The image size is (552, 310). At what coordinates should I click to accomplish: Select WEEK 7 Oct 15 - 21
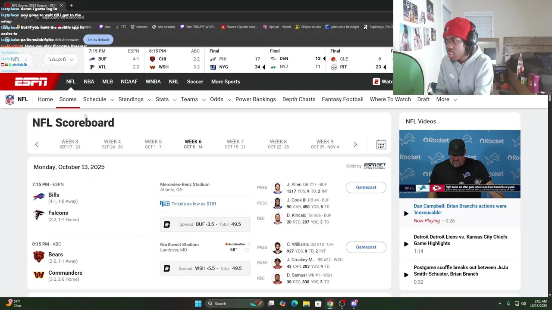tap(235, 144)
